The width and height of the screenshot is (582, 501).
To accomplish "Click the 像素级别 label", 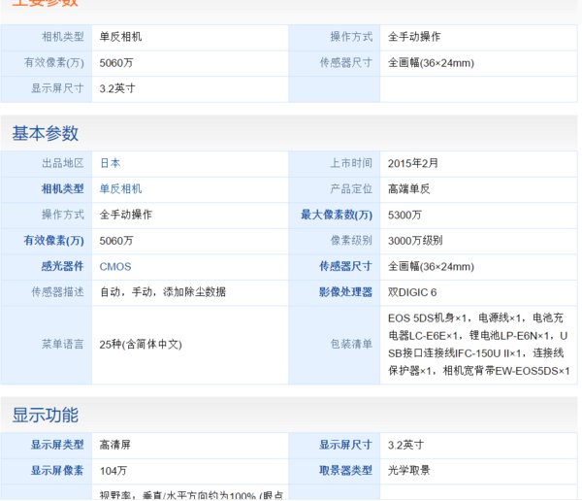I will click(x=351, y=241).
